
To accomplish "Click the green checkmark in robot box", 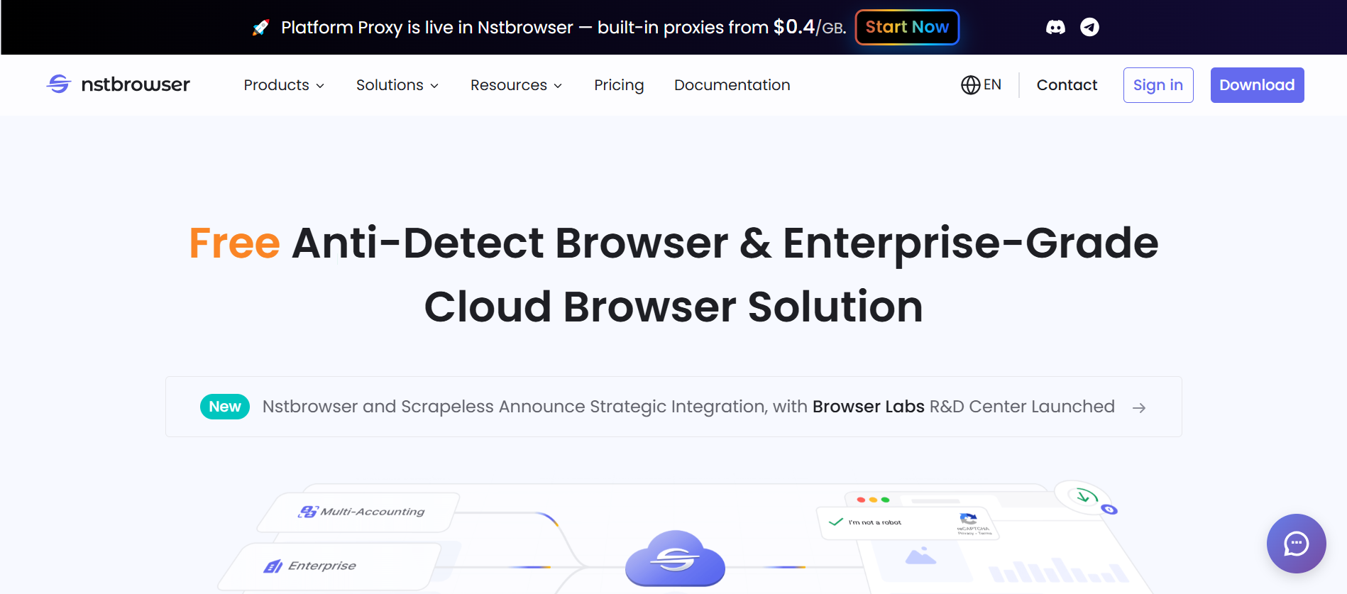I will point(835,522).
